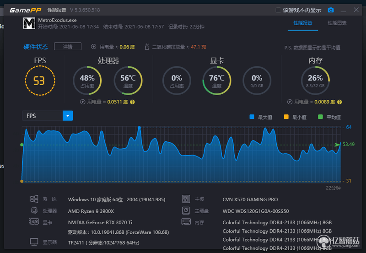The image size is (366, 253).
Task: Click the GPU 76℃ temperature gauge
Action: click(217, 81)
